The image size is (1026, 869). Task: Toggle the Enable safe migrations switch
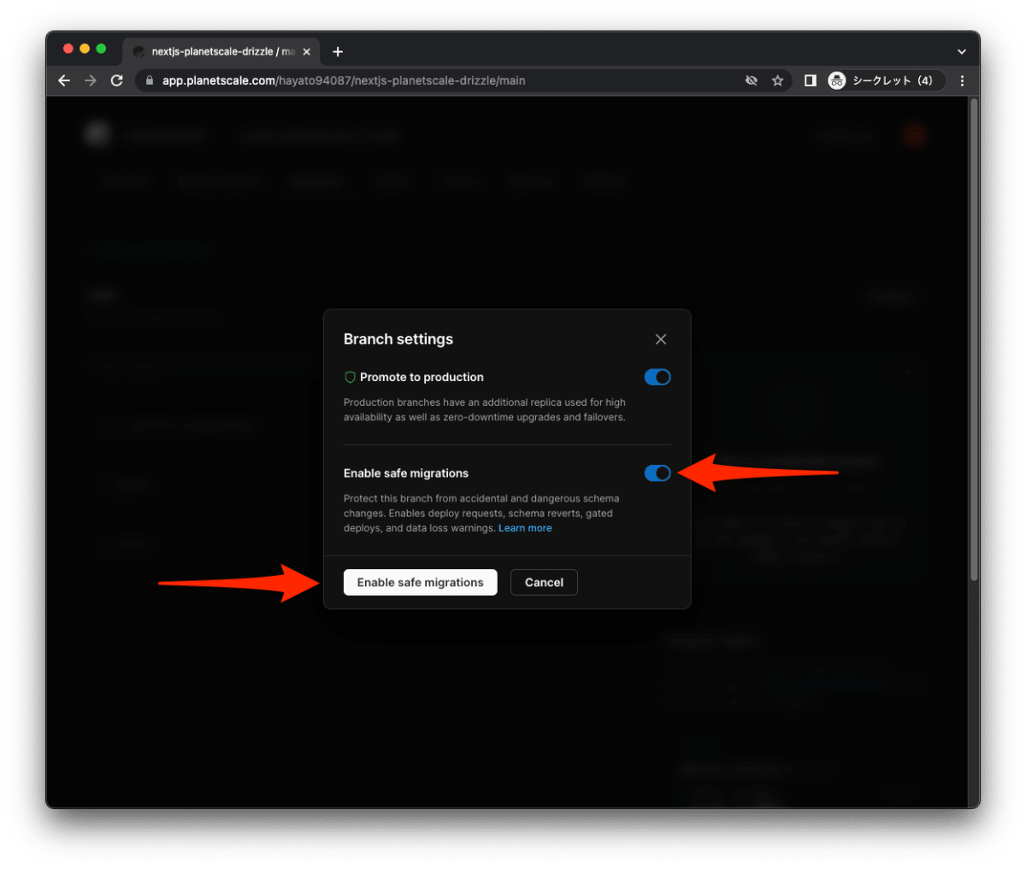(657, 473)
